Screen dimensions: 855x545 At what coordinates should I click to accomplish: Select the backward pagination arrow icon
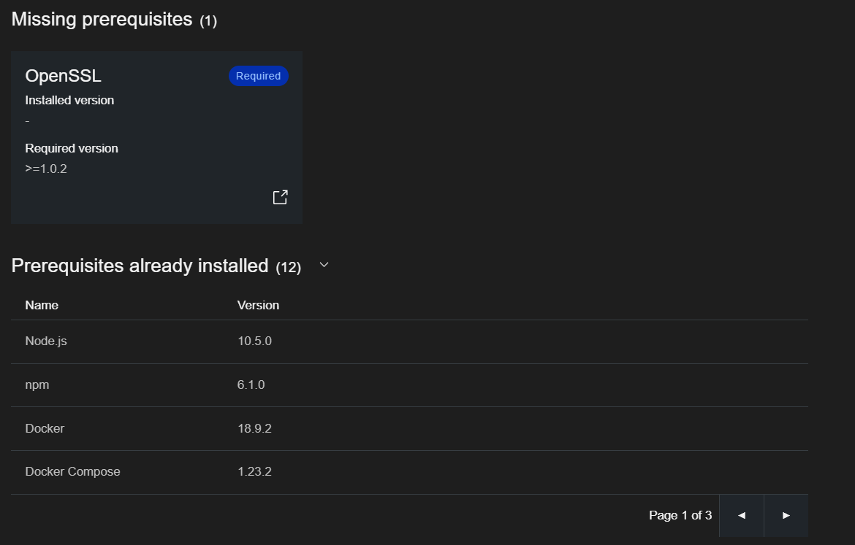click(741, 515)
